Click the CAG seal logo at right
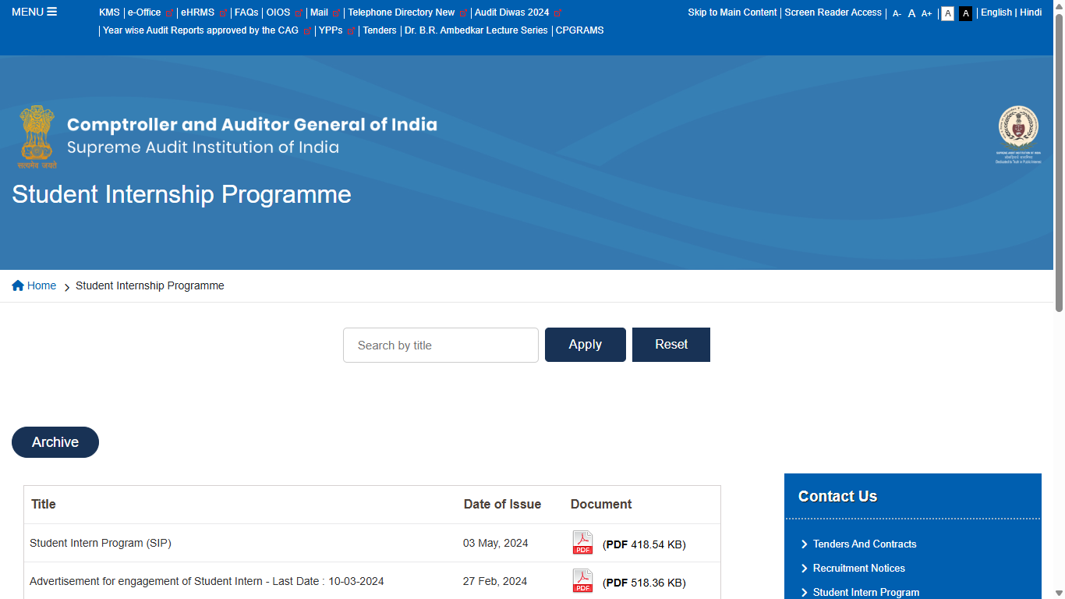This screenshot has width=1065, height=599. point(1018,135)
